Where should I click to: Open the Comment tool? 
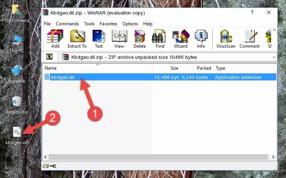(x=250, y=39)
